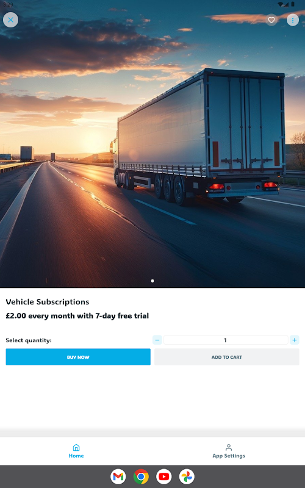Tap the Buy Now button
Image resolution: width=305 pixels, height=488 pixels.
(78, 357)
